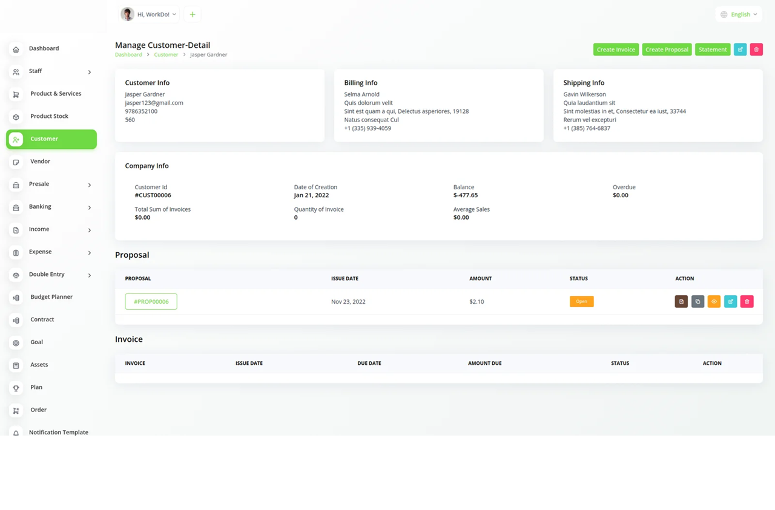Open the English language dropdown
The width and height of the screenshot is (775, 510).
739,15
